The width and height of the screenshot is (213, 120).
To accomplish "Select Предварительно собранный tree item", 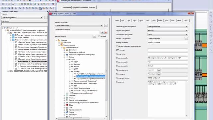I will coord(82,93).
